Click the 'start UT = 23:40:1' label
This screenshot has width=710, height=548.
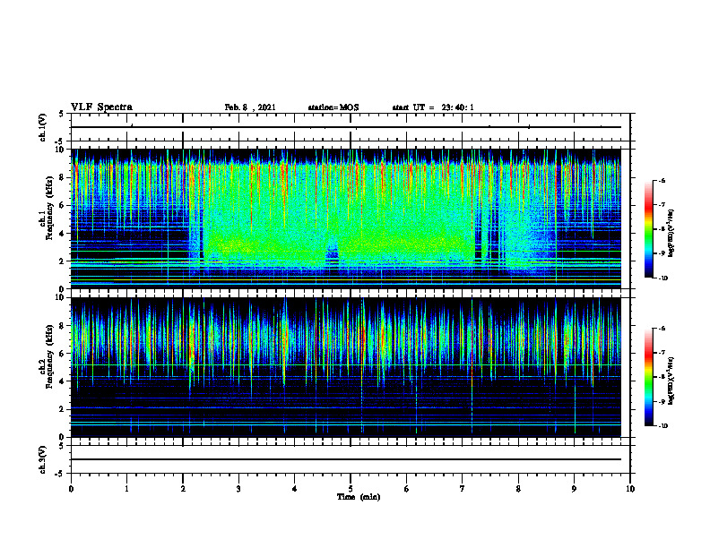pyautogui.click(x=433, y=107)
